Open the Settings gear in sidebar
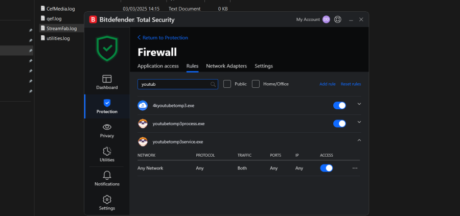460x216 pixels. [x=107, y=200]
